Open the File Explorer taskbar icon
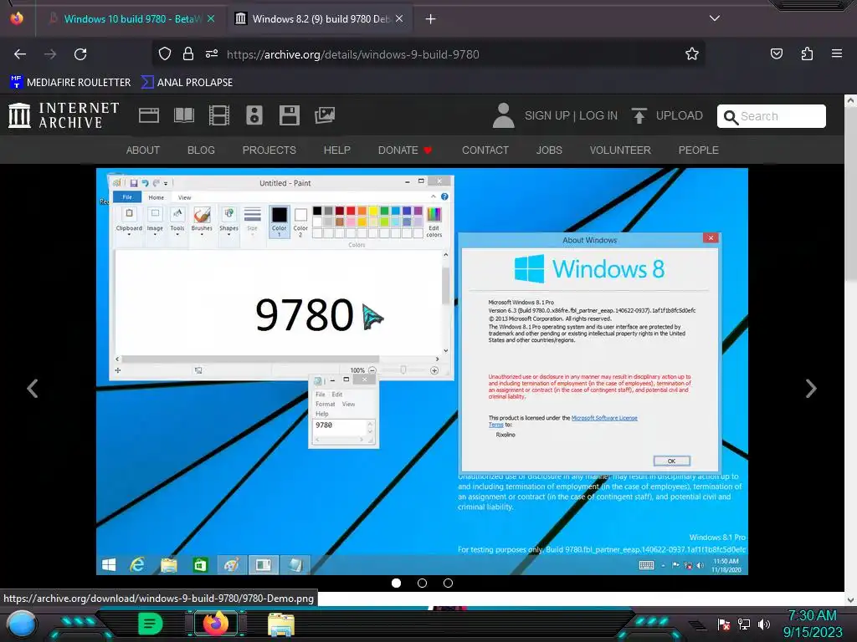Screen dimensions: 857x642 pos(281,624)
